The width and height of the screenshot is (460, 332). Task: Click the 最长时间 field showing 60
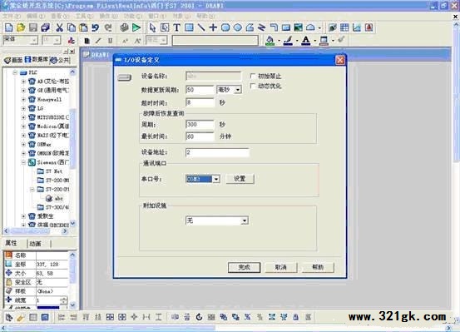click(x=200, y=136)
